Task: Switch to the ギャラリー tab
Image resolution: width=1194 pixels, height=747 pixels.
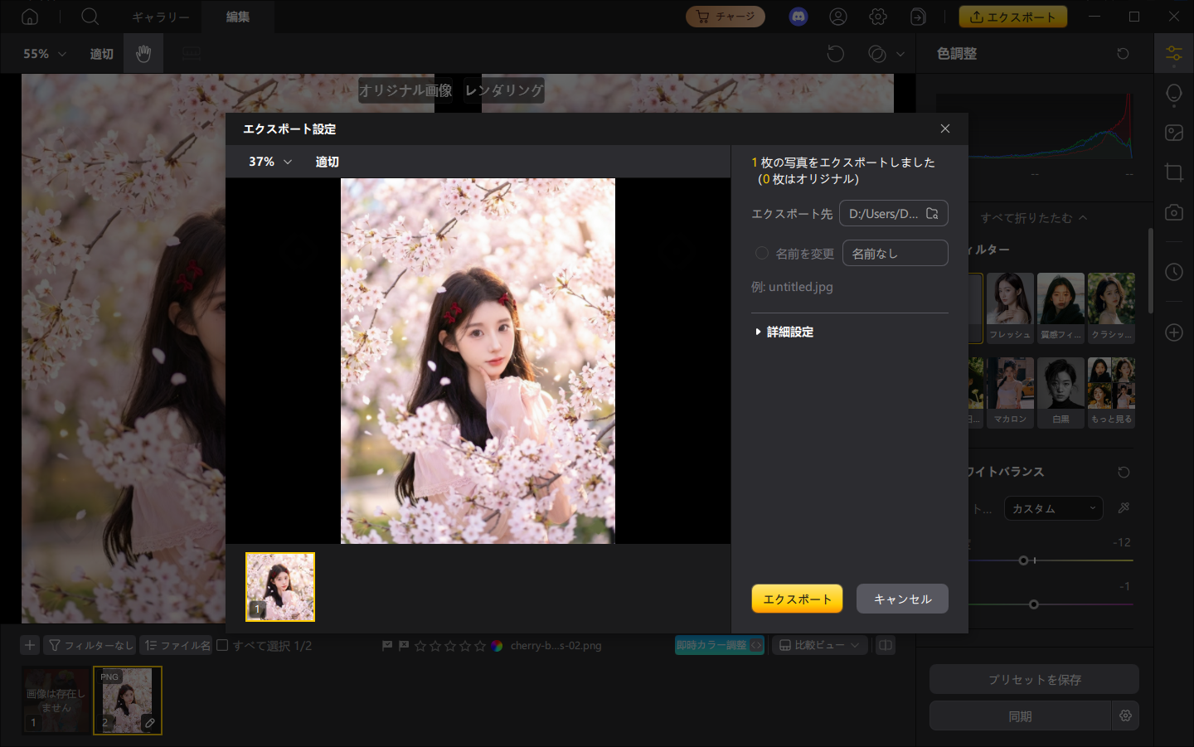Action: (160, 16)
